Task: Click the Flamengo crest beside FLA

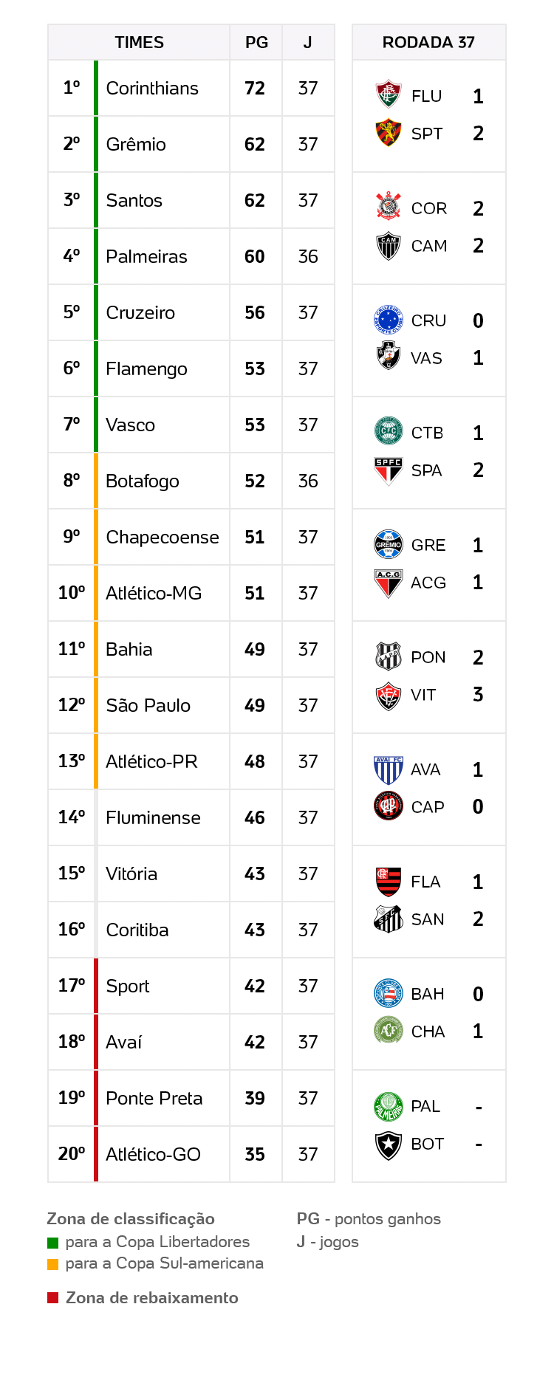Action: click(388, 881)
